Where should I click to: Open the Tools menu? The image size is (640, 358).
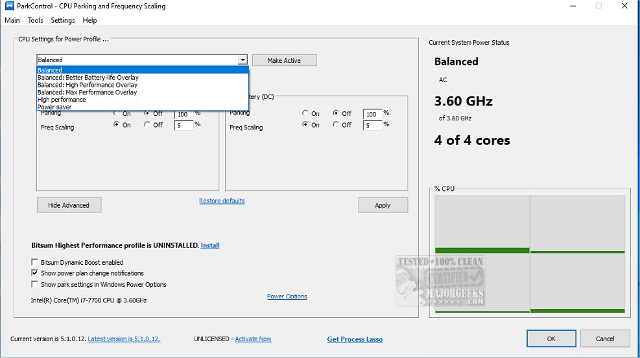(x=35, y=20)
